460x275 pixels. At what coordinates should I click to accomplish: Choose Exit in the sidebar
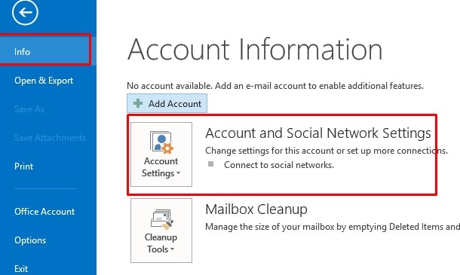(21, 268)
